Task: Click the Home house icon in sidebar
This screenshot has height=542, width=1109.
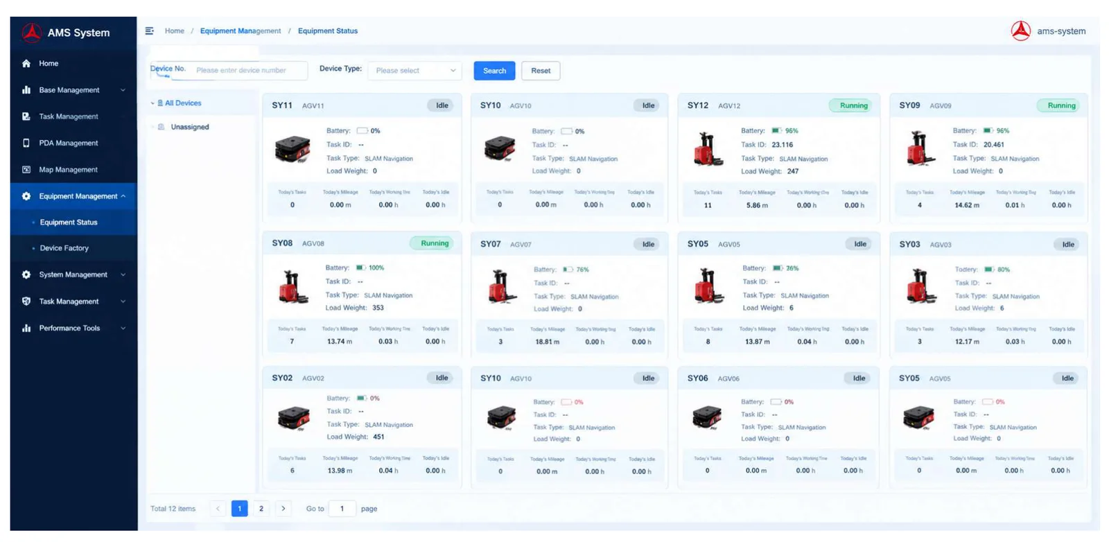Action: point(26,64)
